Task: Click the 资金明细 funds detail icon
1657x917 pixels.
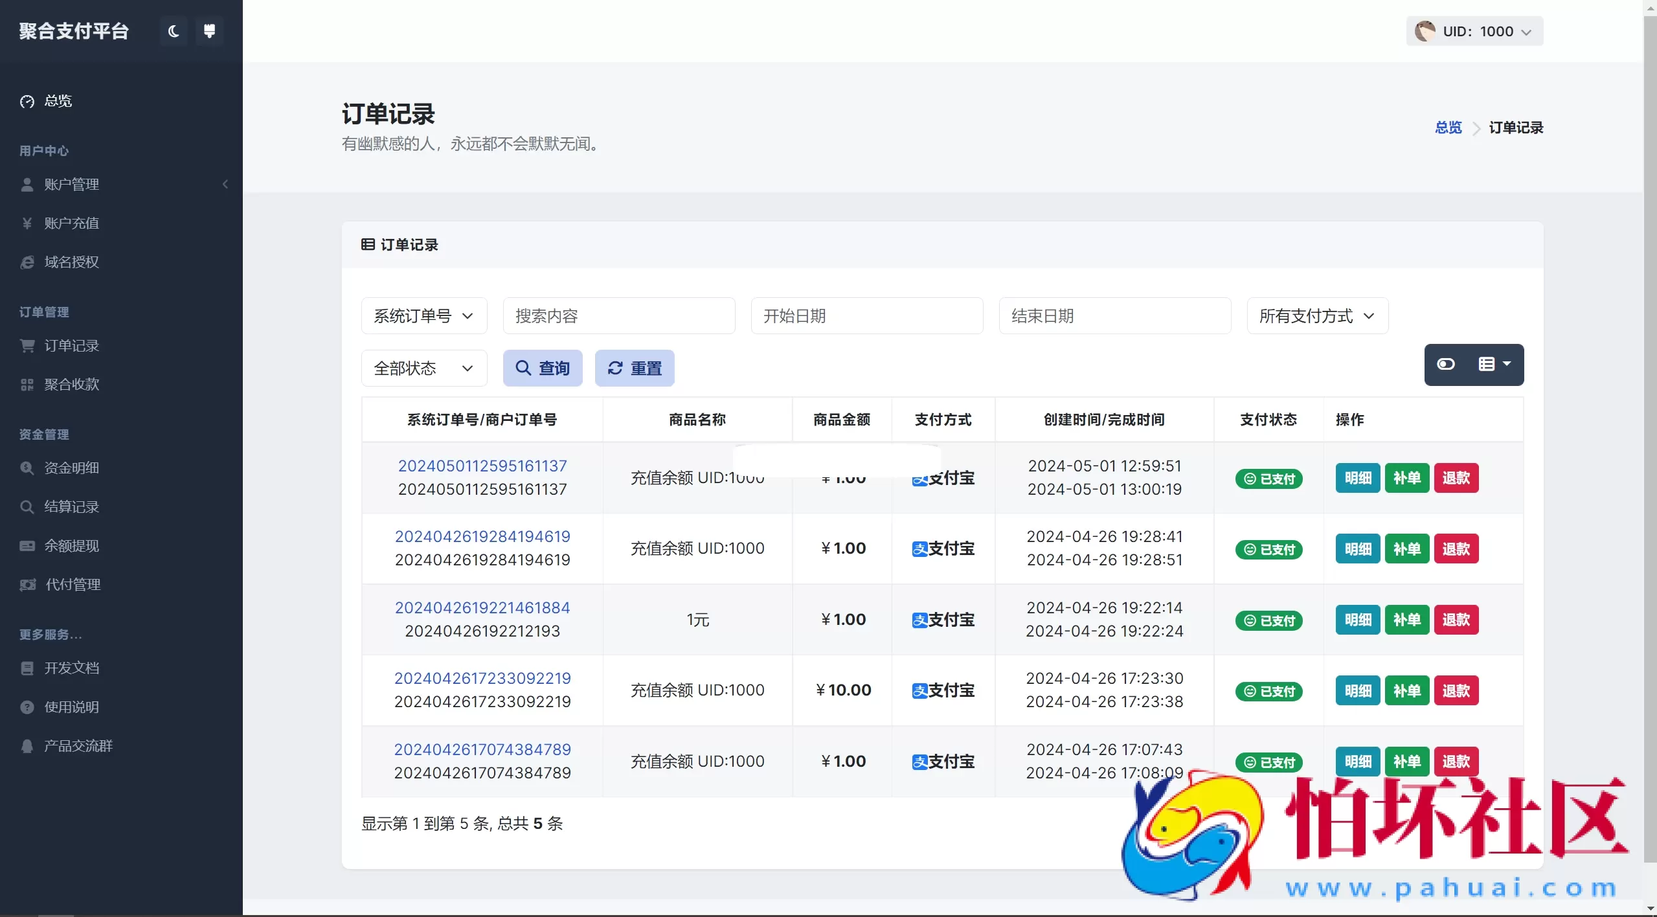Action: click(x=27, y=468)
